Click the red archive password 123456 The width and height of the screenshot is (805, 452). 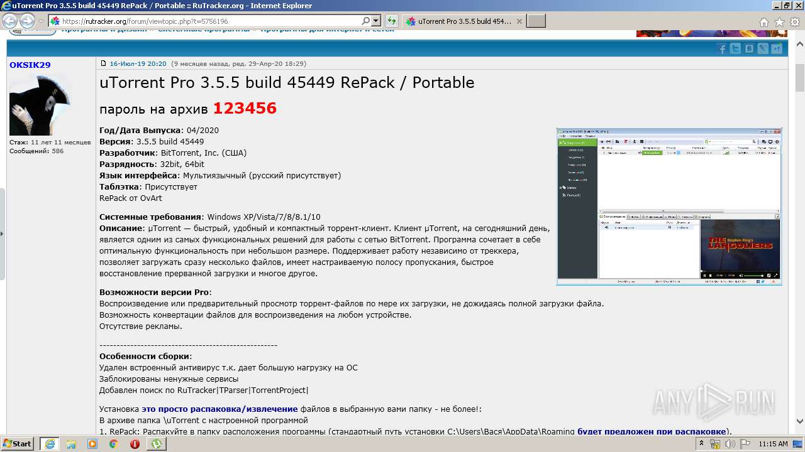tap(245, 108)
